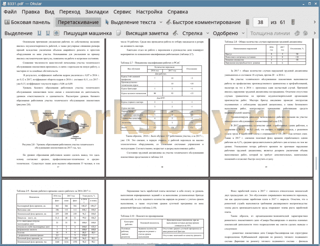The width and height of the screenshot is (320, 246).
Task: Expand the Выделение текста dropdown arrow
Action: pyautogui.click(x=161, y=22)
